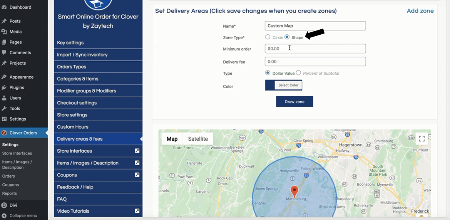Open Orders submenu link under Clover Orders
Screen dimensions: 450x220
(8, 176)
